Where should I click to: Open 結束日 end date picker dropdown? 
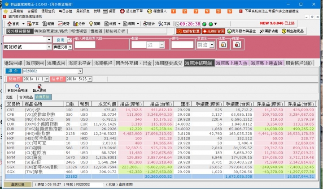90,79
